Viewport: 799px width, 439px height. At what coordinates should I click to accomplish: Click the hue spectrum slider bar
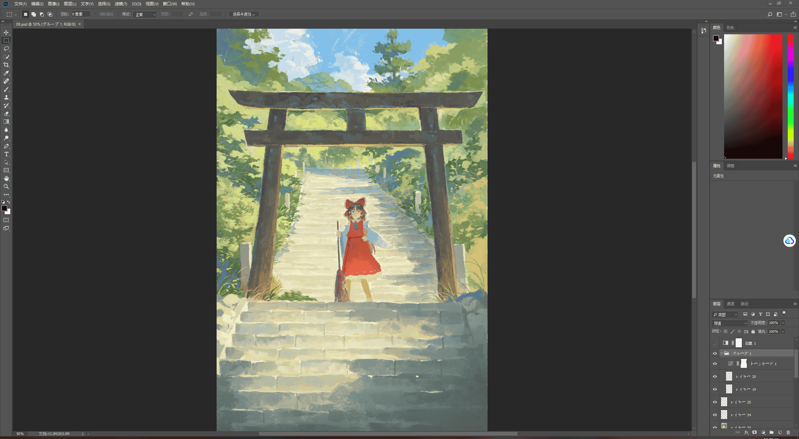791,96
